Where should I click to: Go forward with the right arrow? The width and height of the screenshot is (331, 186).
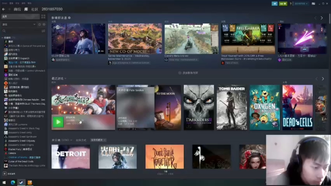pyautogui.click(x=9, y=9)
